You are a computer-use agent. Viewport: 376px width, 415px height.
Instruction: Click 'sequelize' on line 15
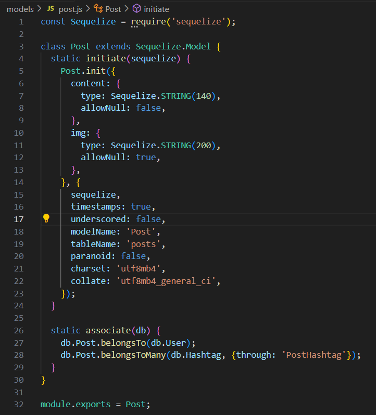tap(93, 195)
